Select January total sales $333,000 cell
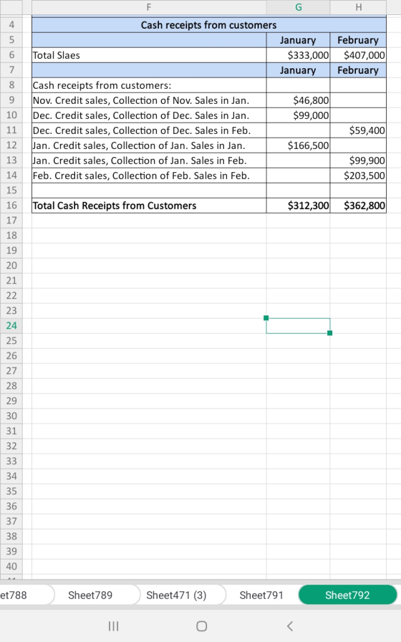This screenshot has width=401, height=642. (299, 55)
